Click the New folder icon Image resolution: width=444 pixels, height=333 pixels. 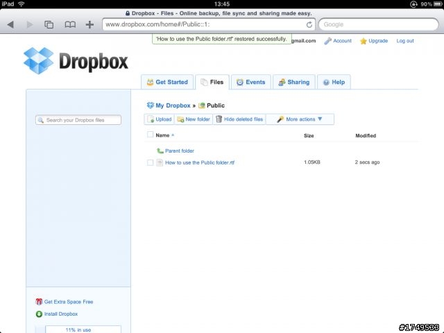(180, 119)
